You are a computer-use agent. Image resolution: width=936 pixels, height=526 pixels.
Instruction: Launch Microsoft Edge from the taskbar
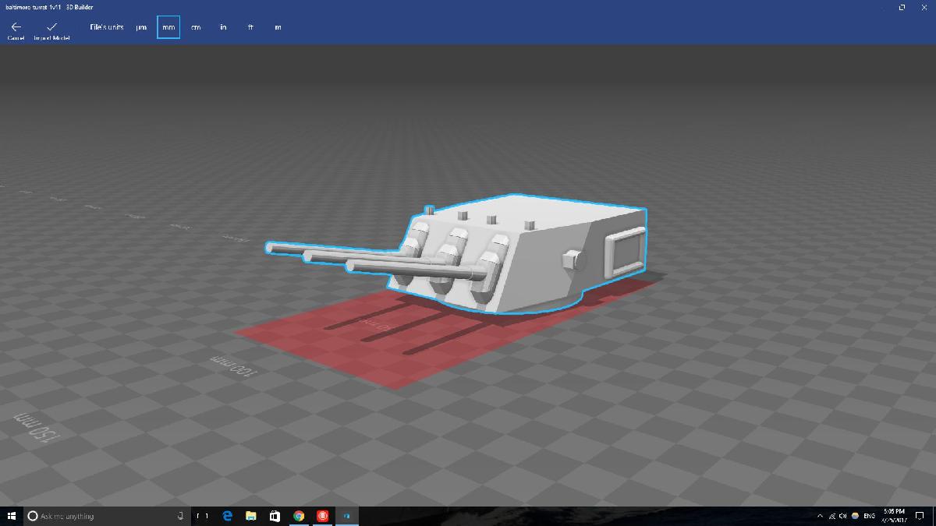point(228,516)
